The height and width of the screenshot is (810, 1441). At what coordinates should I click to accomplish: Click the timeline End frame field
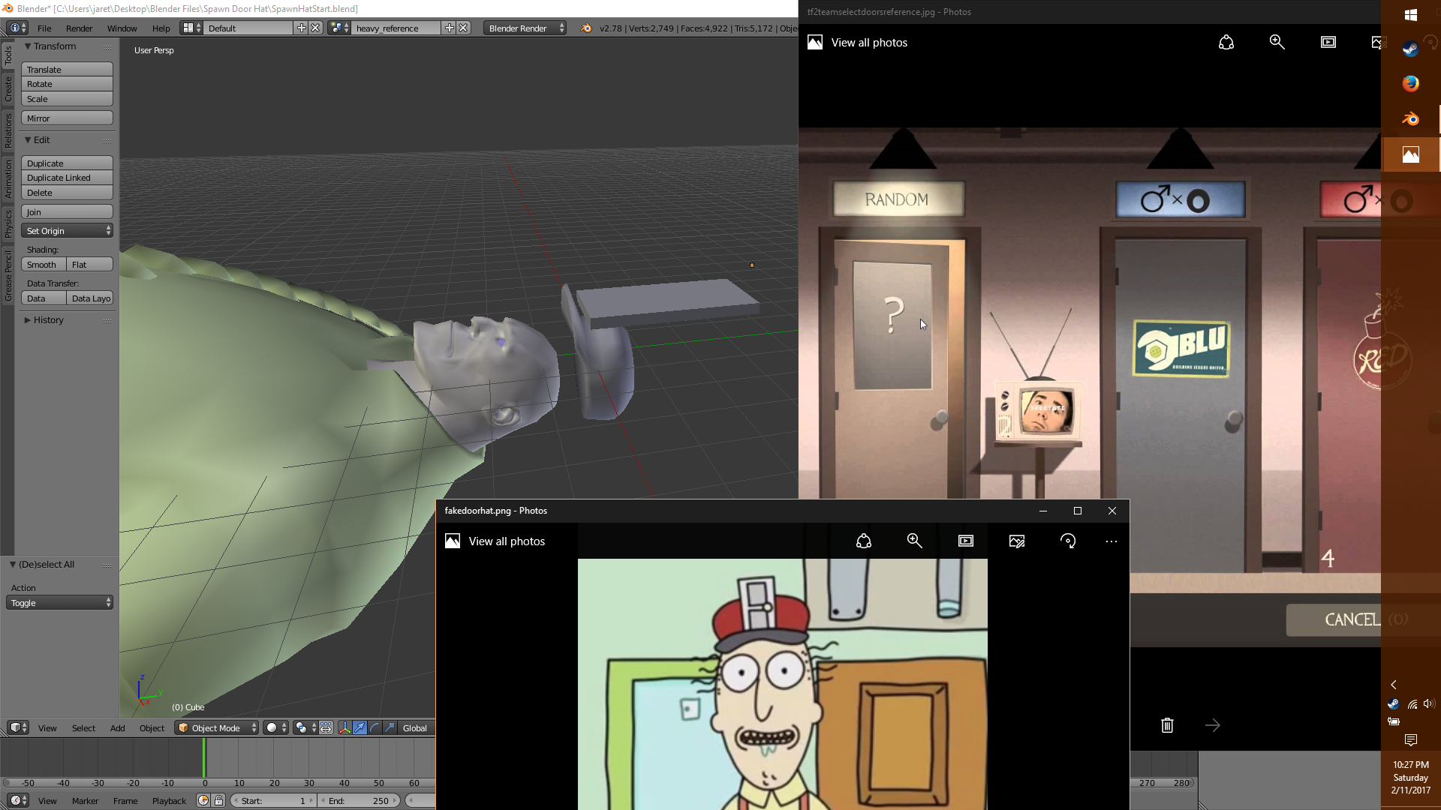click(x=359, y=800)
